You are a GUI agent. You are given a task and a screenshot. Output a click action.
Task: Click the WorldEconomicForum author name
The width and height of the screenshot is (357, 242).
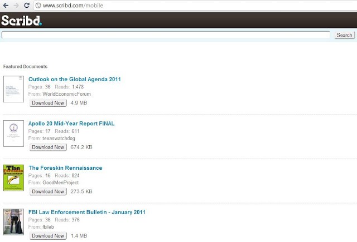tap(66, 94)
